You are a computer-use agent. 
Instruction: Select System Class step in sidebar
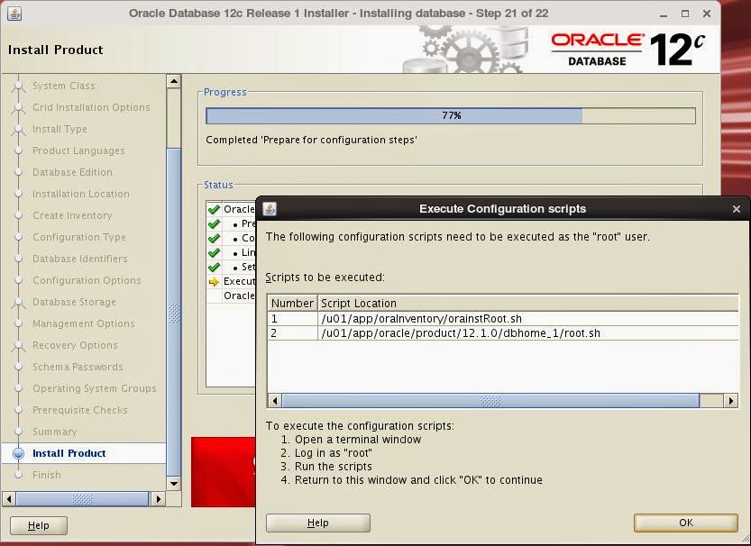pyautogui.click(x=64, y=86)
